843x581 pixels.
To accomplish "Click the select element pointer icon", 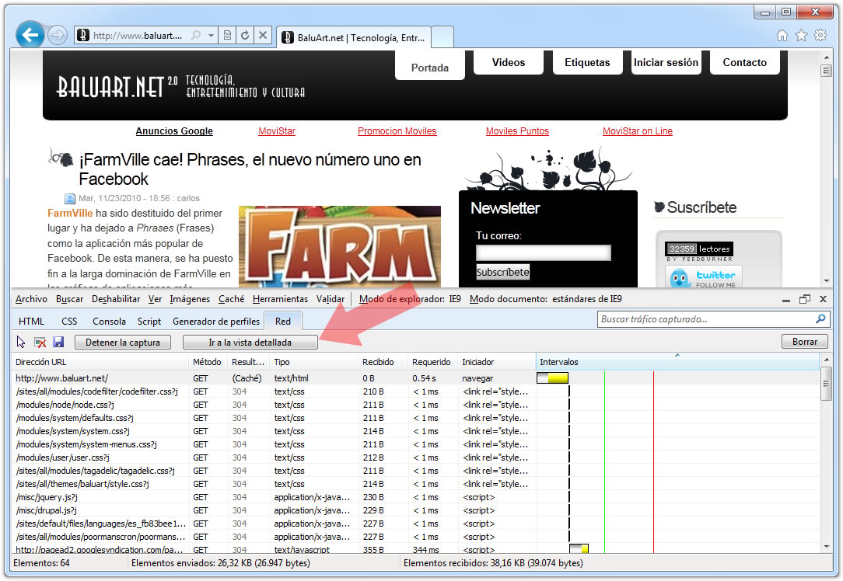I will 21,342.
